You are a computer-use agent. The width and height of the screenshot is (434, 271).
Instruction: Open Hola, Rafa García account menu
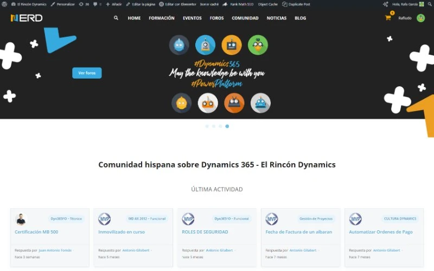[408, 4]
